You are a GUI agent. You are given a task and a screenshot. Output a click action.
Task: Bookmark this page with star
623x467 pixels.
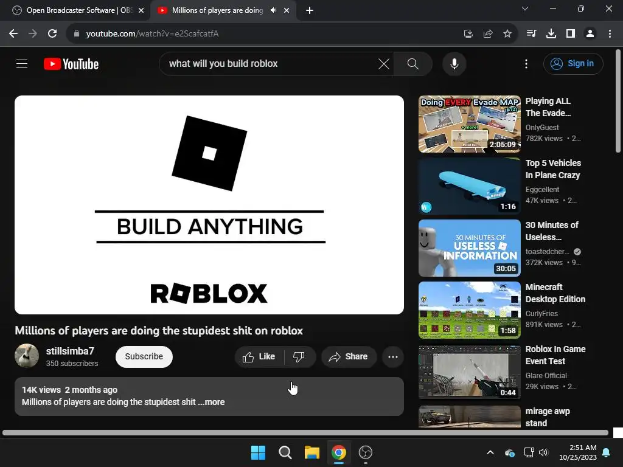(507, 34)
